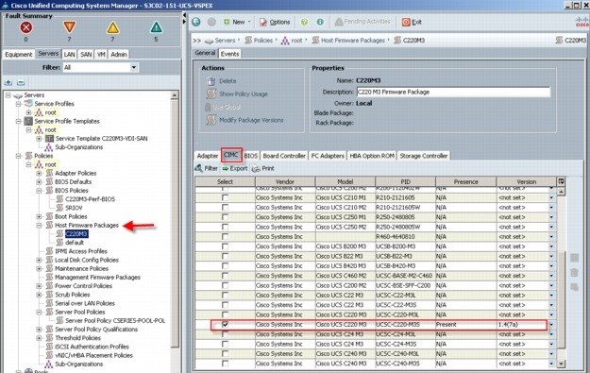Click the major faults orange triangle icon
The width and height of the screenshot is (590, 373).
click(x=69, y=27)
